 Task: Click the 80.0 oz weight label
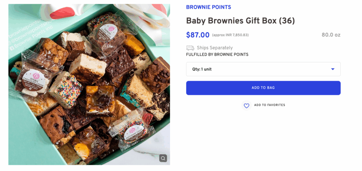[x=331, y=35]
